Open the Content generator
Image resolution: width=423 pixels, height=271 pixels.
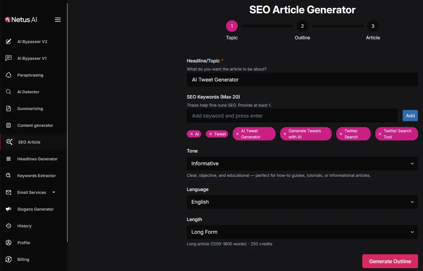coord(35,125)
